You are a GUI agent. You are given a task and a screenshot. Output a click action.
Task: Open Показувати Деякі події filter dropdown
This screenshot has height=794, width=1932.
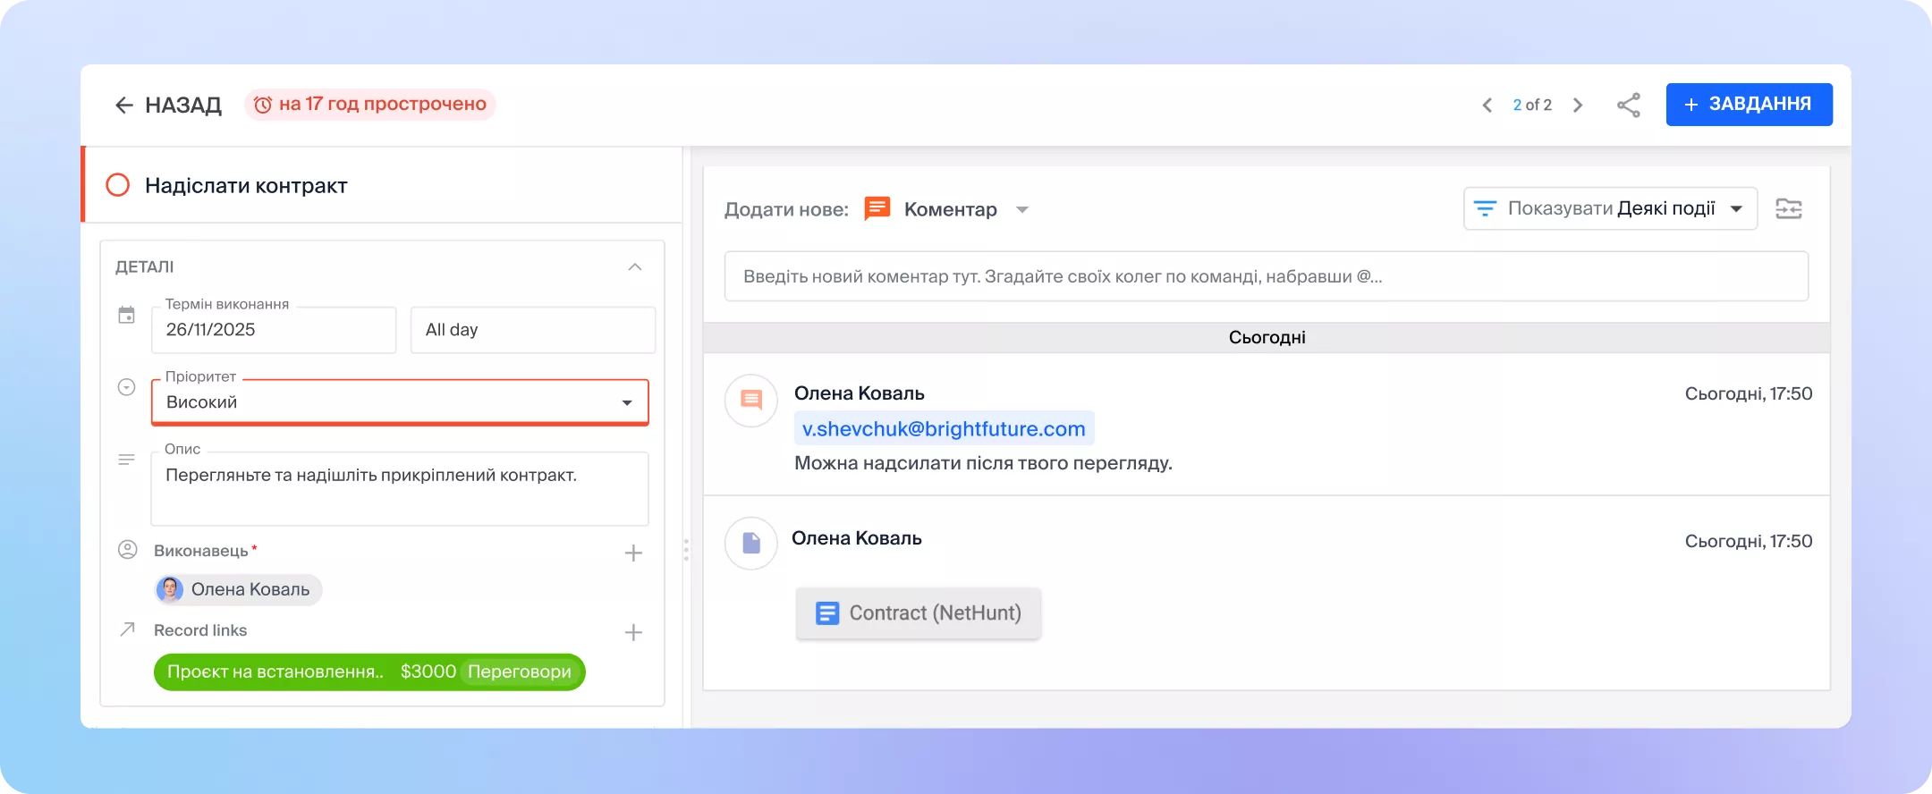pos(1610,208)
